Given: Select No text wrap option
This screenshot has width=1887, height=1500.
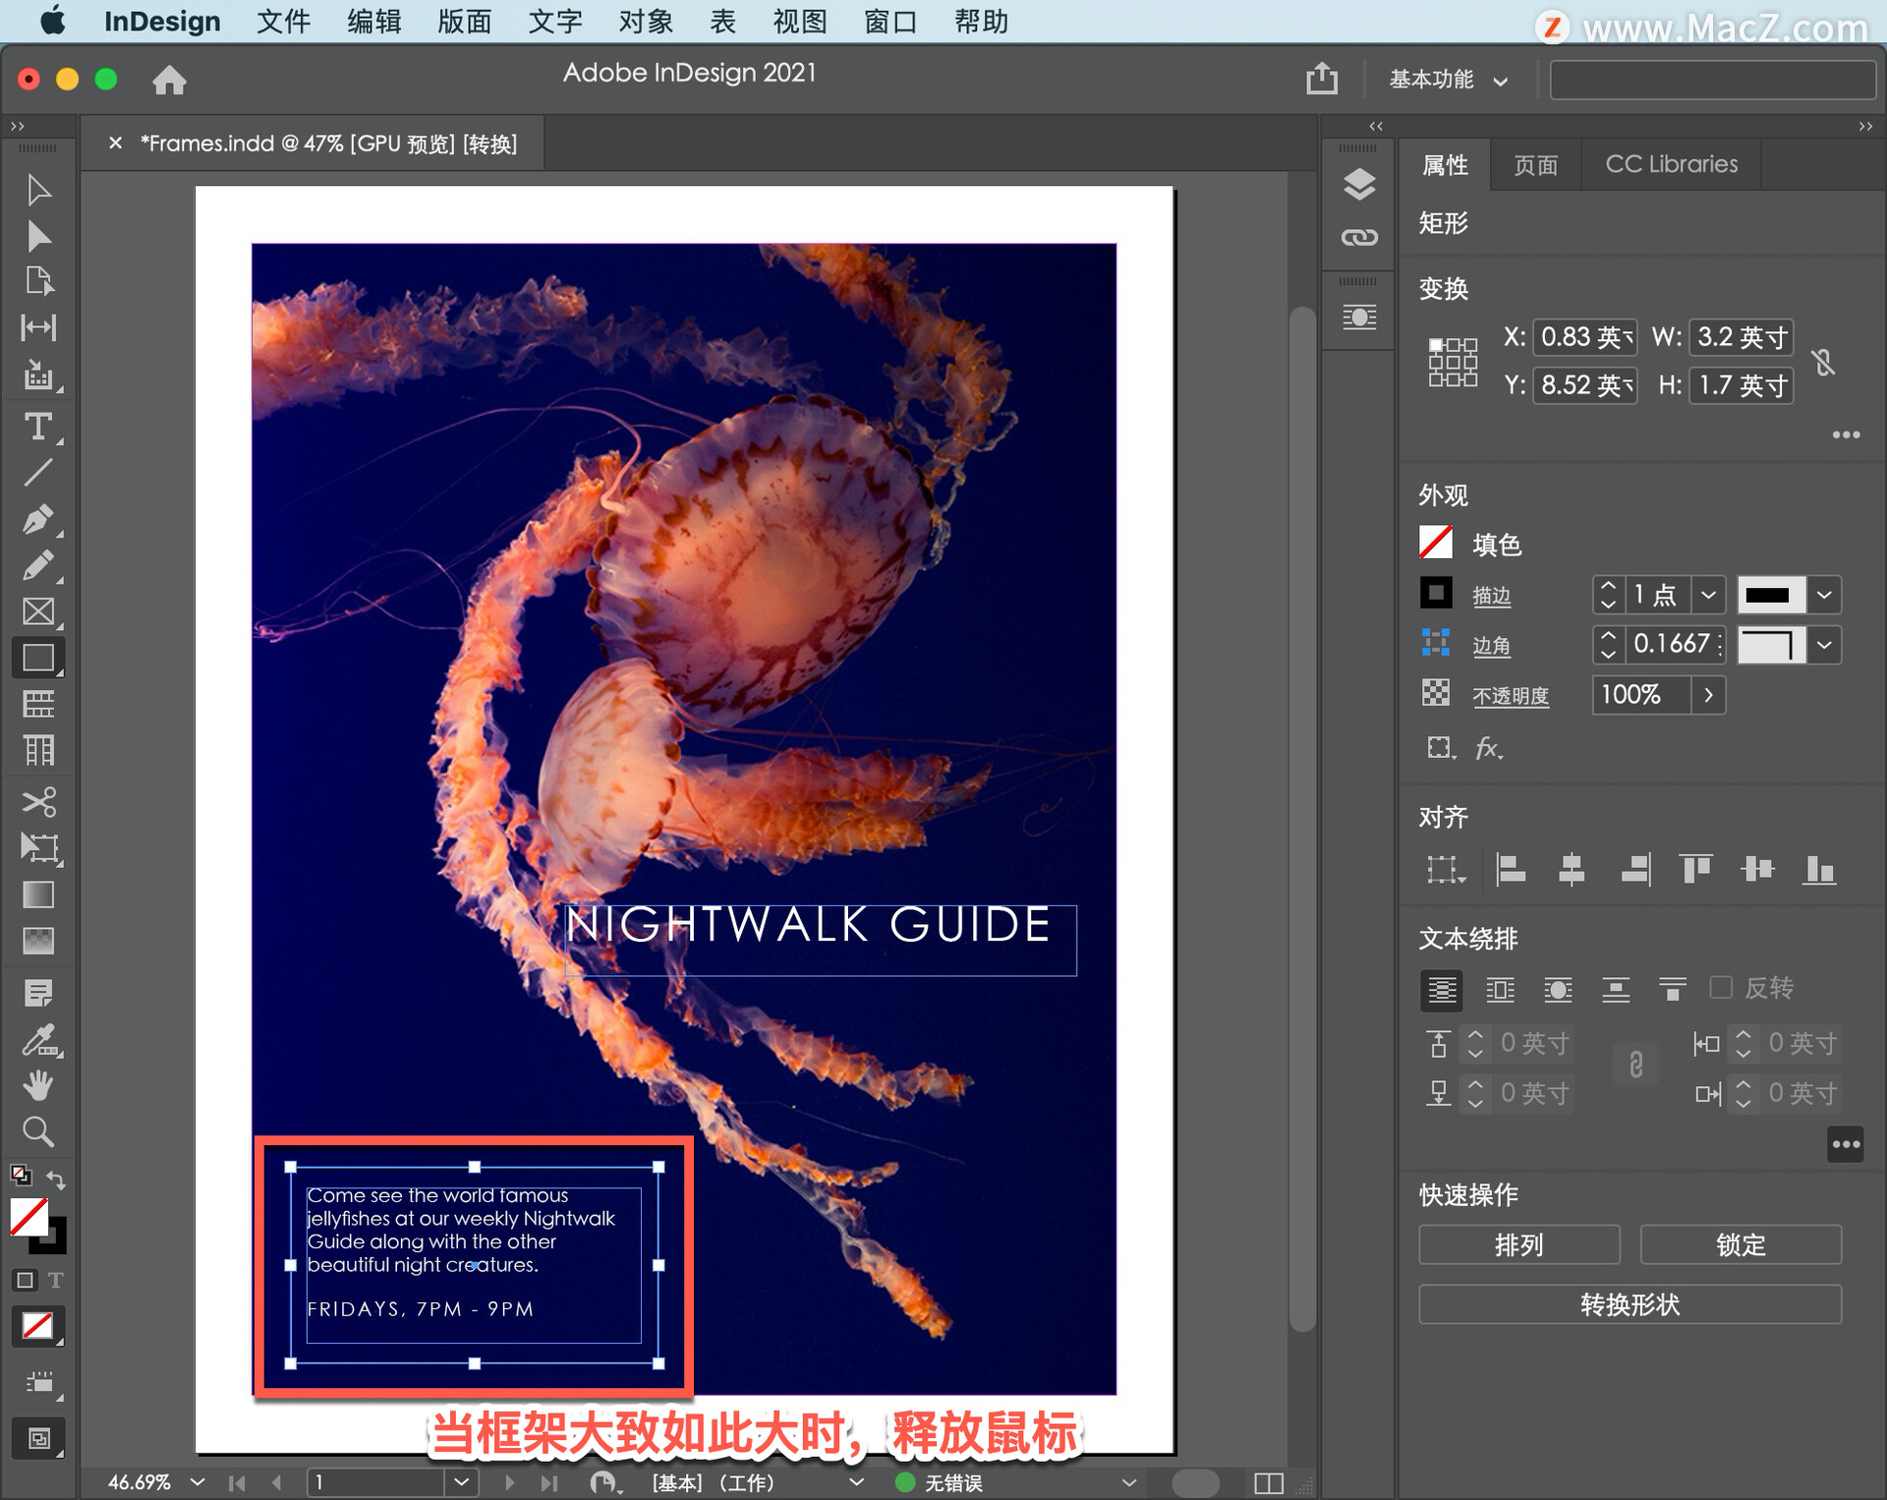Looking at the screenshot, I should 1442,990.
